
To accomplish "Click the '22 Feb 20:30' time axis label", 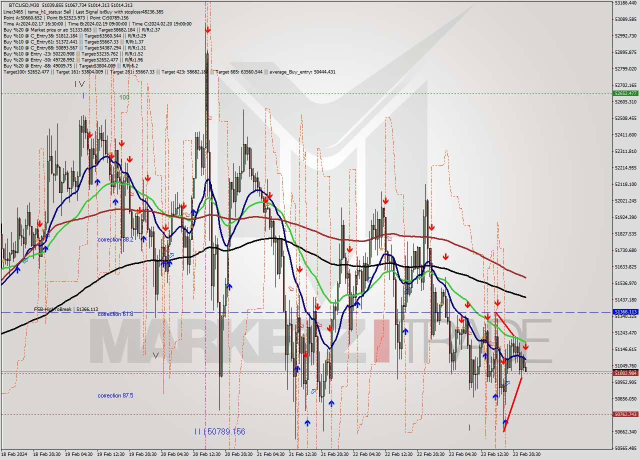I will pos(431,454).
